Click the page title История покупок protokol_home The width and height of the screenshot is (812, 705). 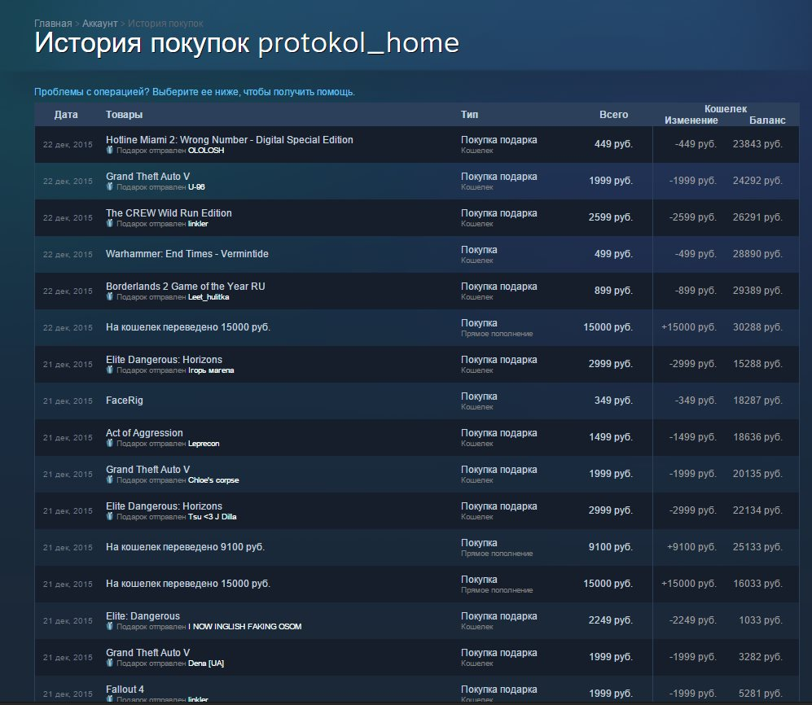[247, 43]
